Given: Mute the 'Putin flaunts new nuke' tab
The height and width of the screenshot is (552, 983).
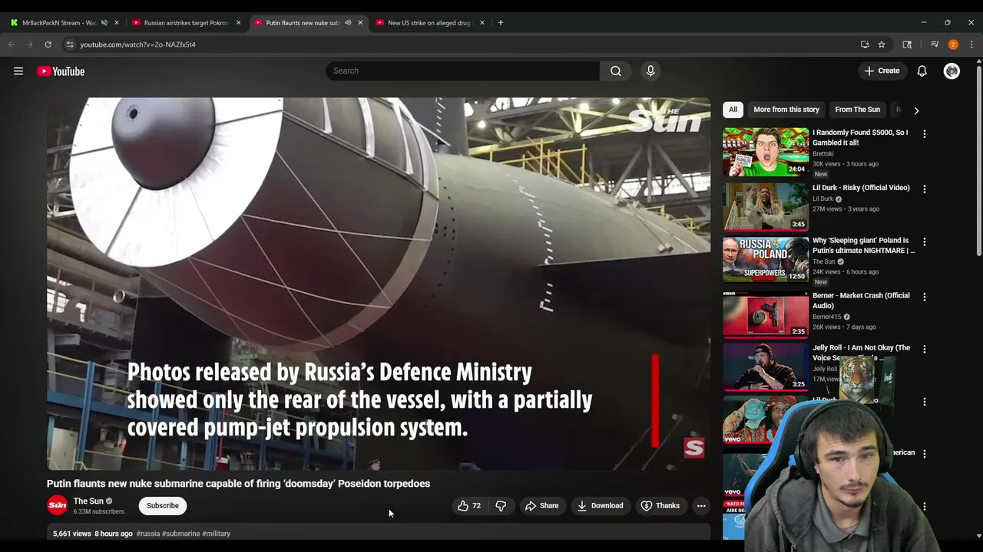Looking at the screenshot, I should (x=348, y=22).
